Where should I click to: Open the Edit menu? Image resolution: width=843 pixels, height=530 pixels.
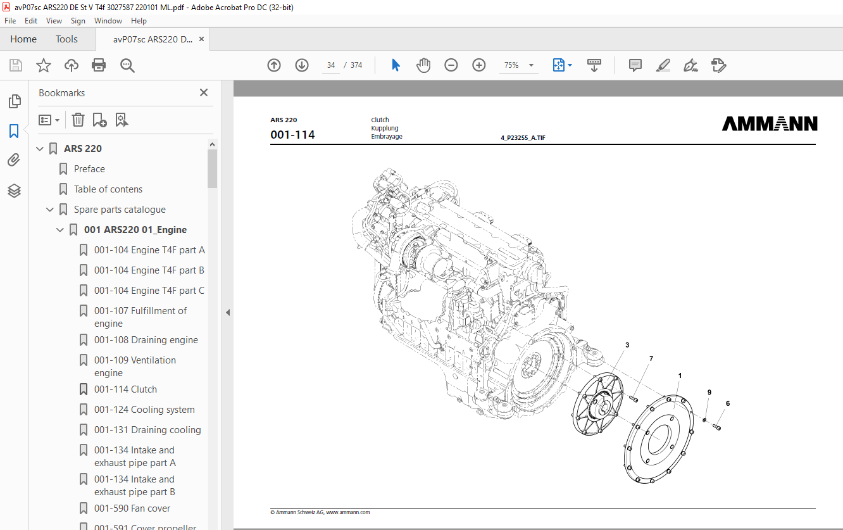[31, 21]
